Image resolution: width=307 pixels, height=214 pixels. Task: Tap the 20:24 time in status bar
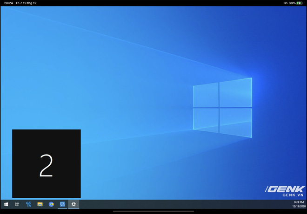pos(8,3)
